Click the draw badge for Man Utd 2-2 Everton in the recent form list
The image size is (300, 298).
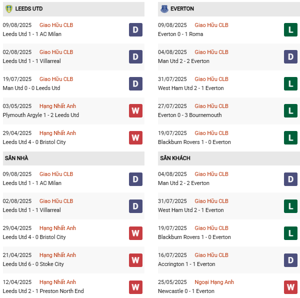point(291,56)
